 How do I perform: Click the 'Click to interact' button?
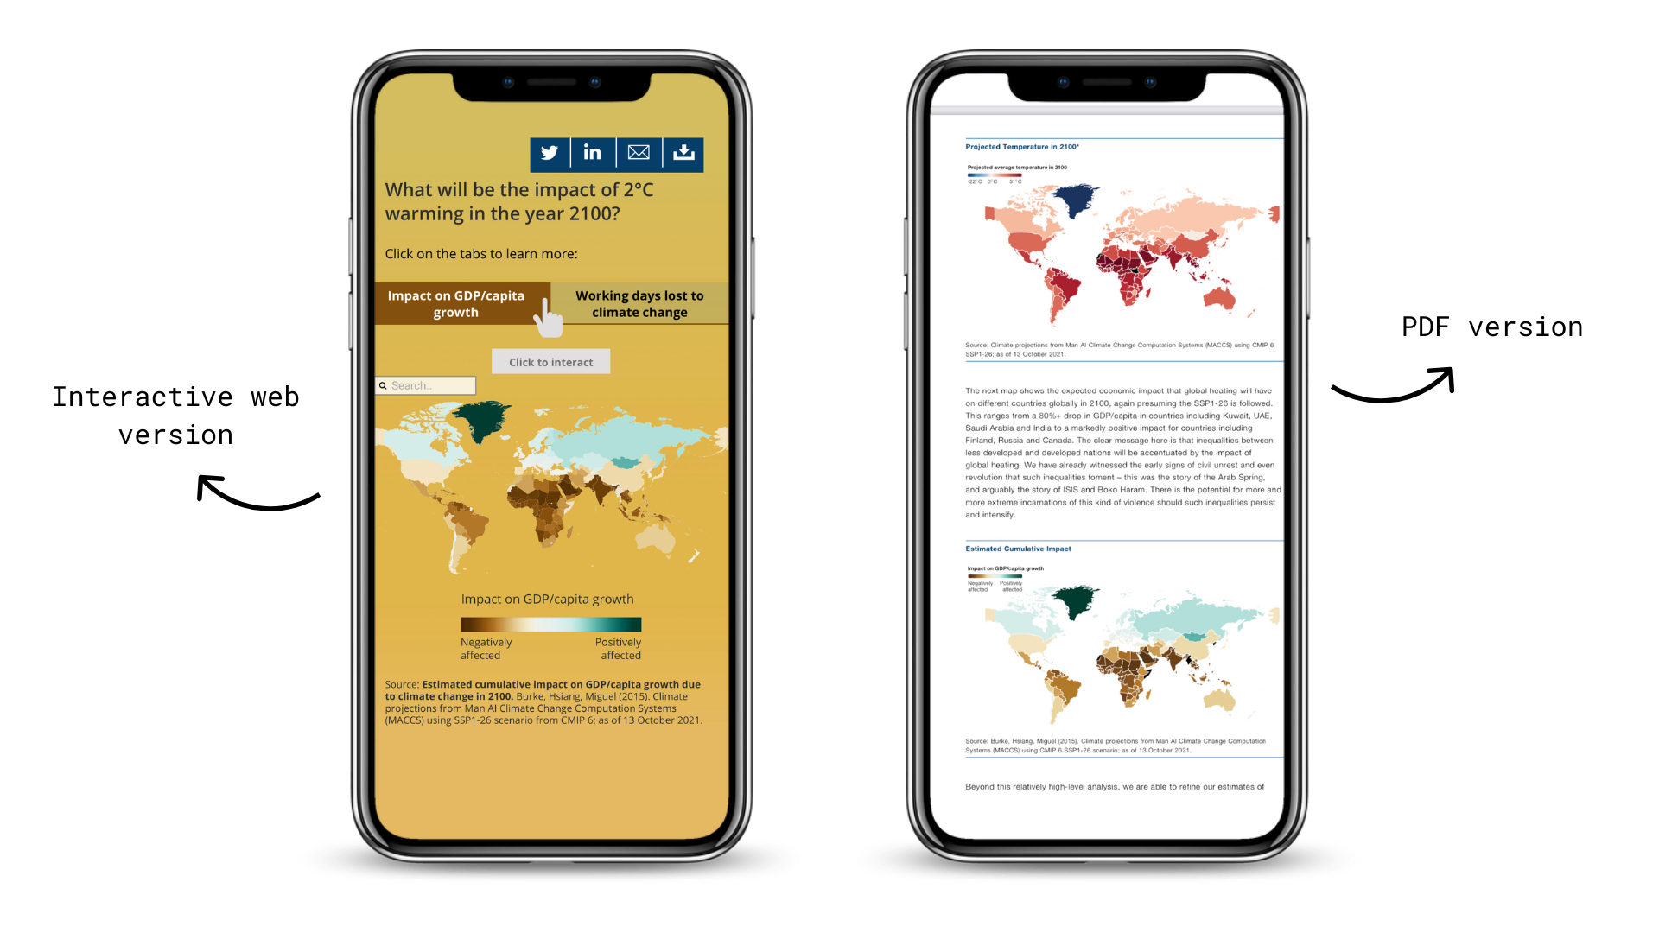[551, 361]
